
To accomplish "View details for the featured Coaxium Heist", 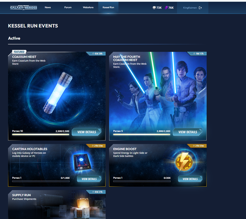I will (87, 132).
